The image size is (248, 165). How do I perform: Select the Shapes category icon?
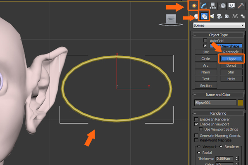pos(204,16)
